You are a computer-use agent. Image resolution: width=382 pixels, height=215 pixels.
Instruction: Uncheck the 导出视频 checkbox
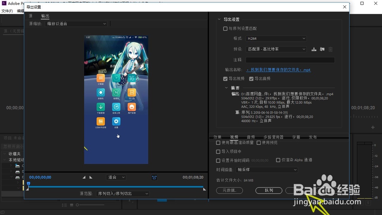[x=225, y=79]
